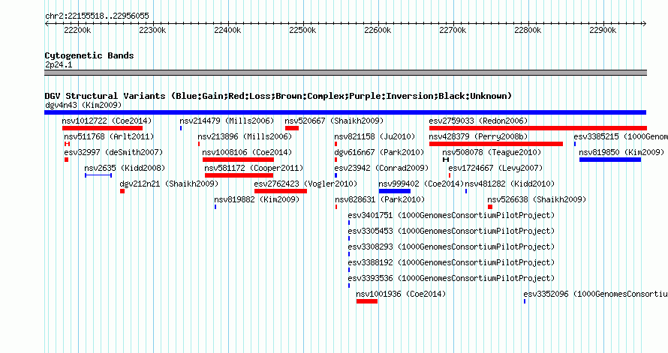Click the dgv4n43 (Kim2009) blue gain bar

point(345,112)
